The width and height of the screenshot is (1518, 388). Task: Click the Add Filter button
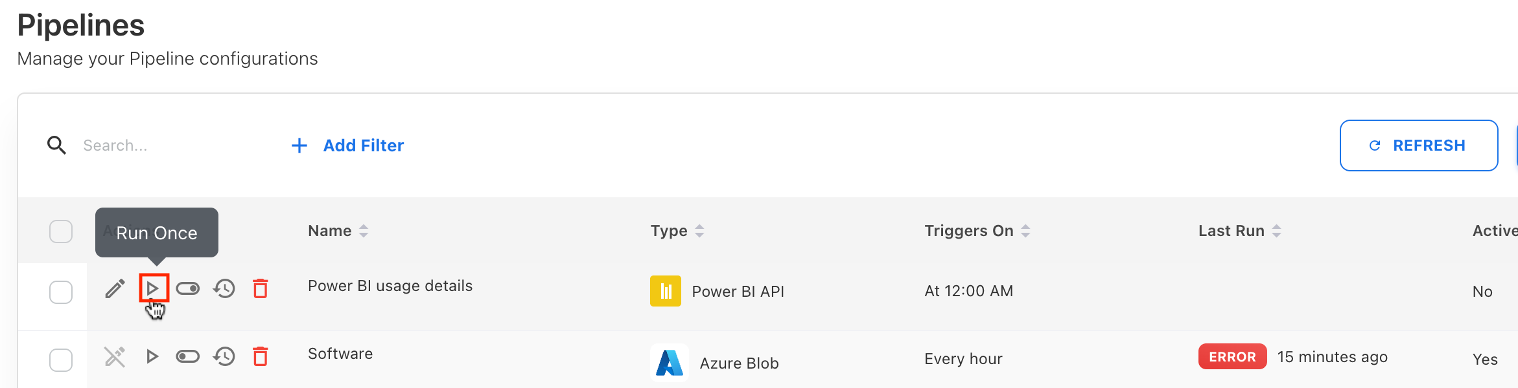coord(348,145)
